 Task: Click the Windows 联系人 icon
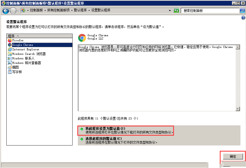(10, 59)
